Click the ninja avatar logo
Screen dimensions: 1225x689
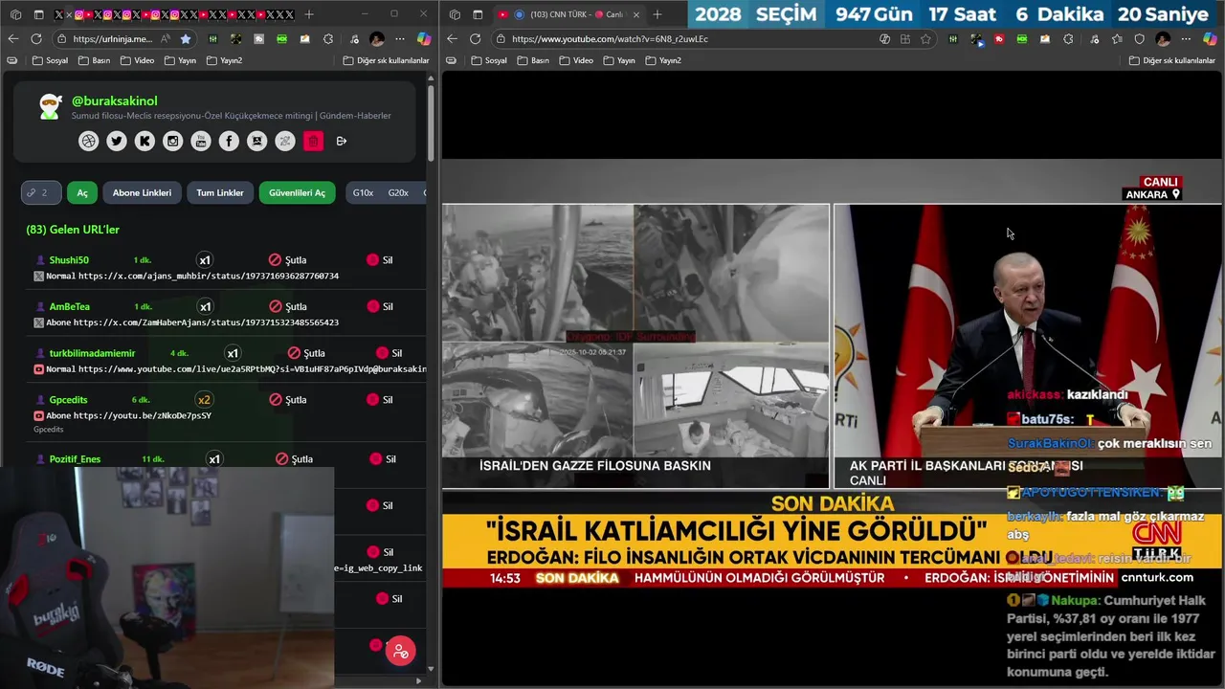[x=50, y=106]
